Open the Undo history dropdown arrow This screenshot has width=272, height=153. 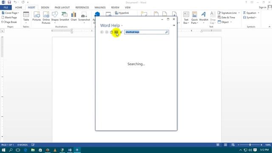click(18, 3)
